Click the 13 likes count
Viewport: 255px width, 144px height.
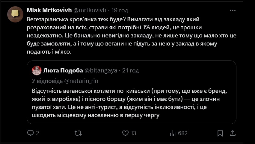pos(134,133)
